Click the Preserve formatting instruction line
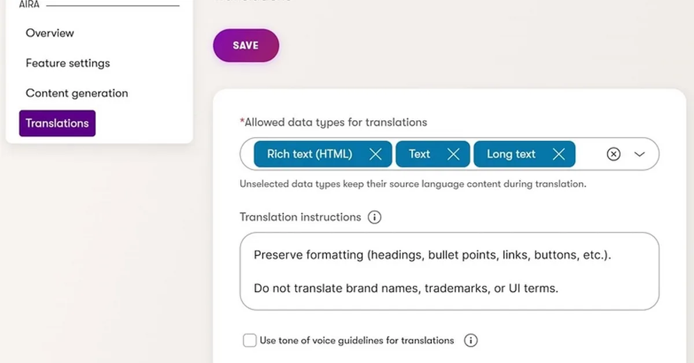 tap(432, 255)
